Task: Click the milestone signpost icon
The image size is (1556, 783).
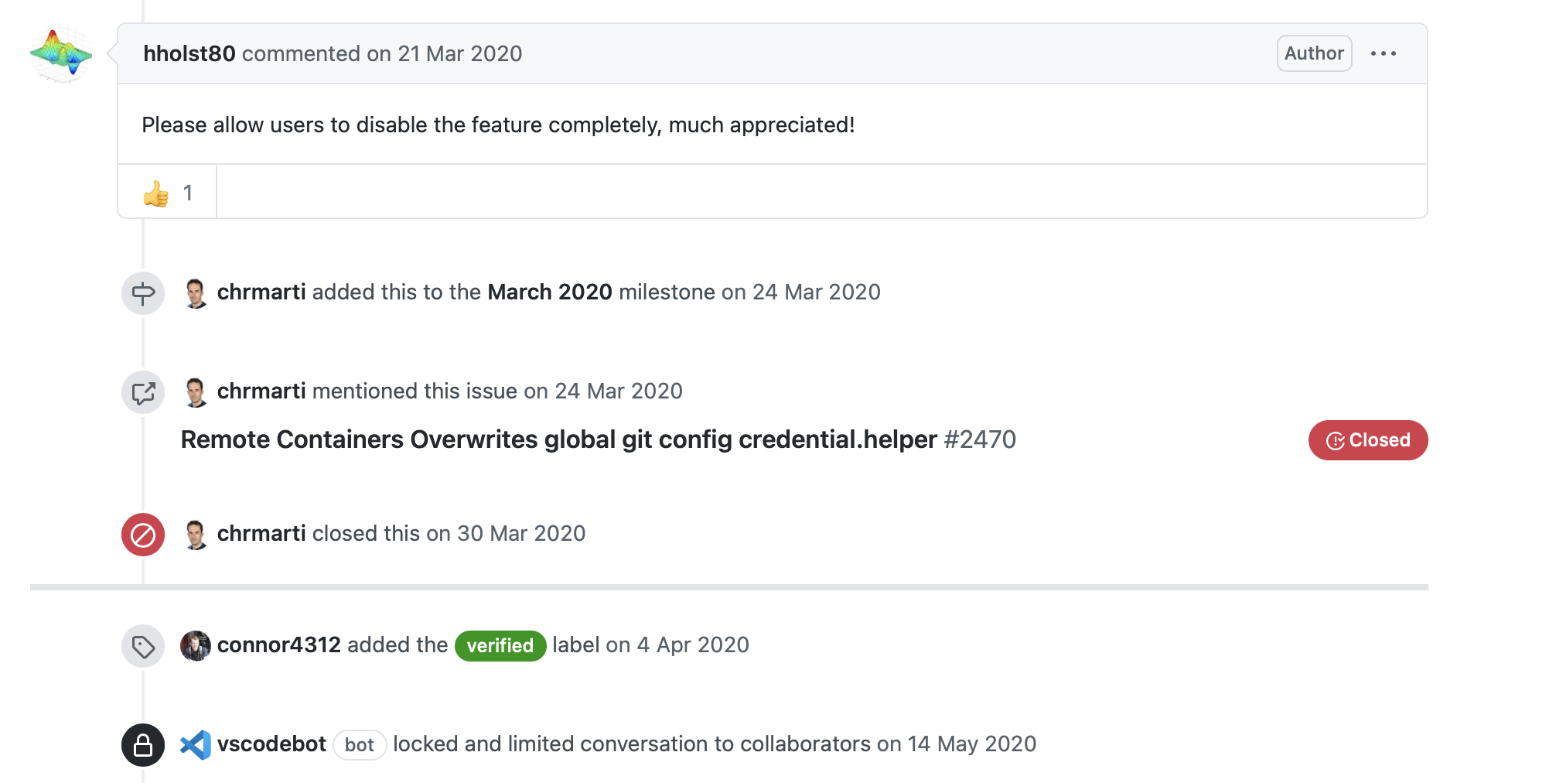Action: [x=143, y=293]
